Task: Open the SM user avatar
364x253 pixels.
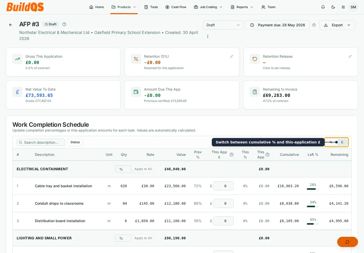Action: click(353, 7)
